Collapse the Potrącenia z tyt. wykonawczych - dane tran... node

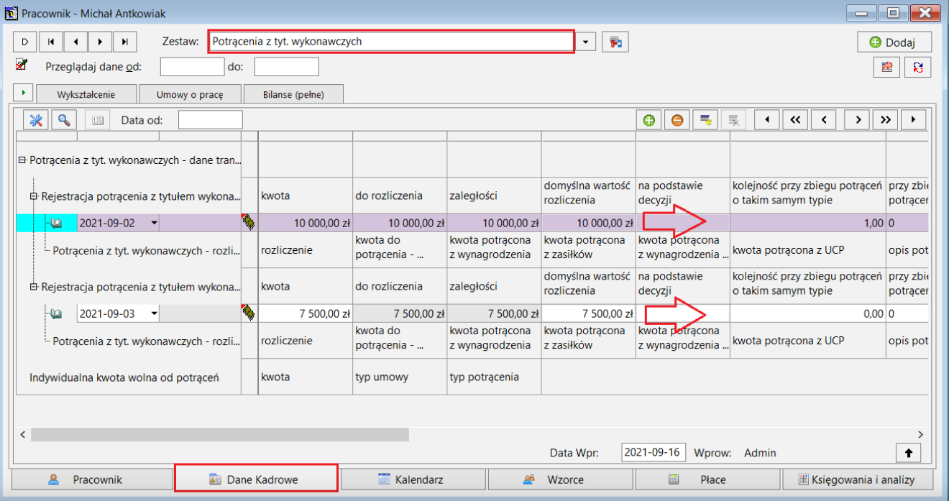(22, 160)
